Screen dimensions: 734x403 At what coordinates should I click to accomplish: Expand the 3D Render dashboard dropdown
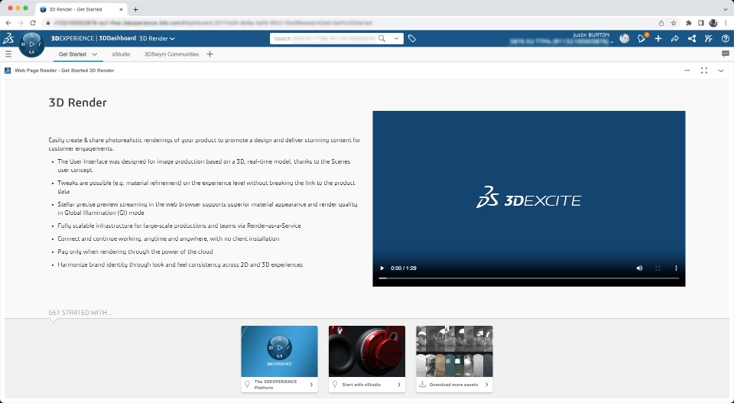[x=172, y=39]
